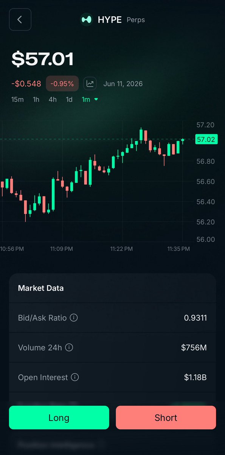Image resolution: width=225 pixels, height=455 pixels.
Task: Tap the -$0.548 price change
Action: click(x=26, y=83)
